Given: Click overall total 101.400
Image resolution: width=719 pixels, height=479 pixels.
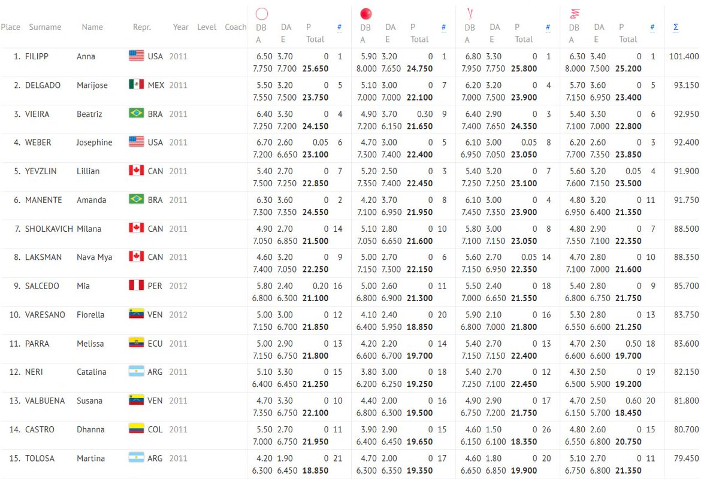Looking at the screenshot, I should [x=685, y=56].
